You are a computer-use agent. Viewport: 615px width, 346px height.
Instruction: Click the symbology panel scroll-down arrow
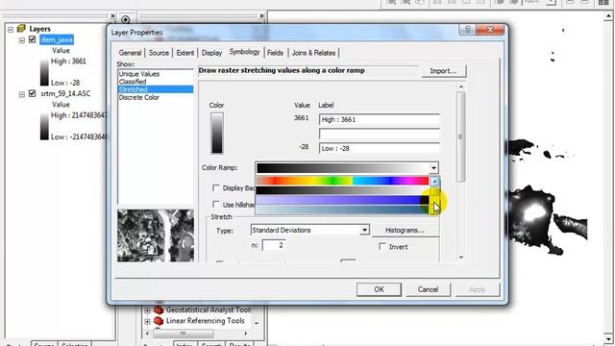click(461, 258)
